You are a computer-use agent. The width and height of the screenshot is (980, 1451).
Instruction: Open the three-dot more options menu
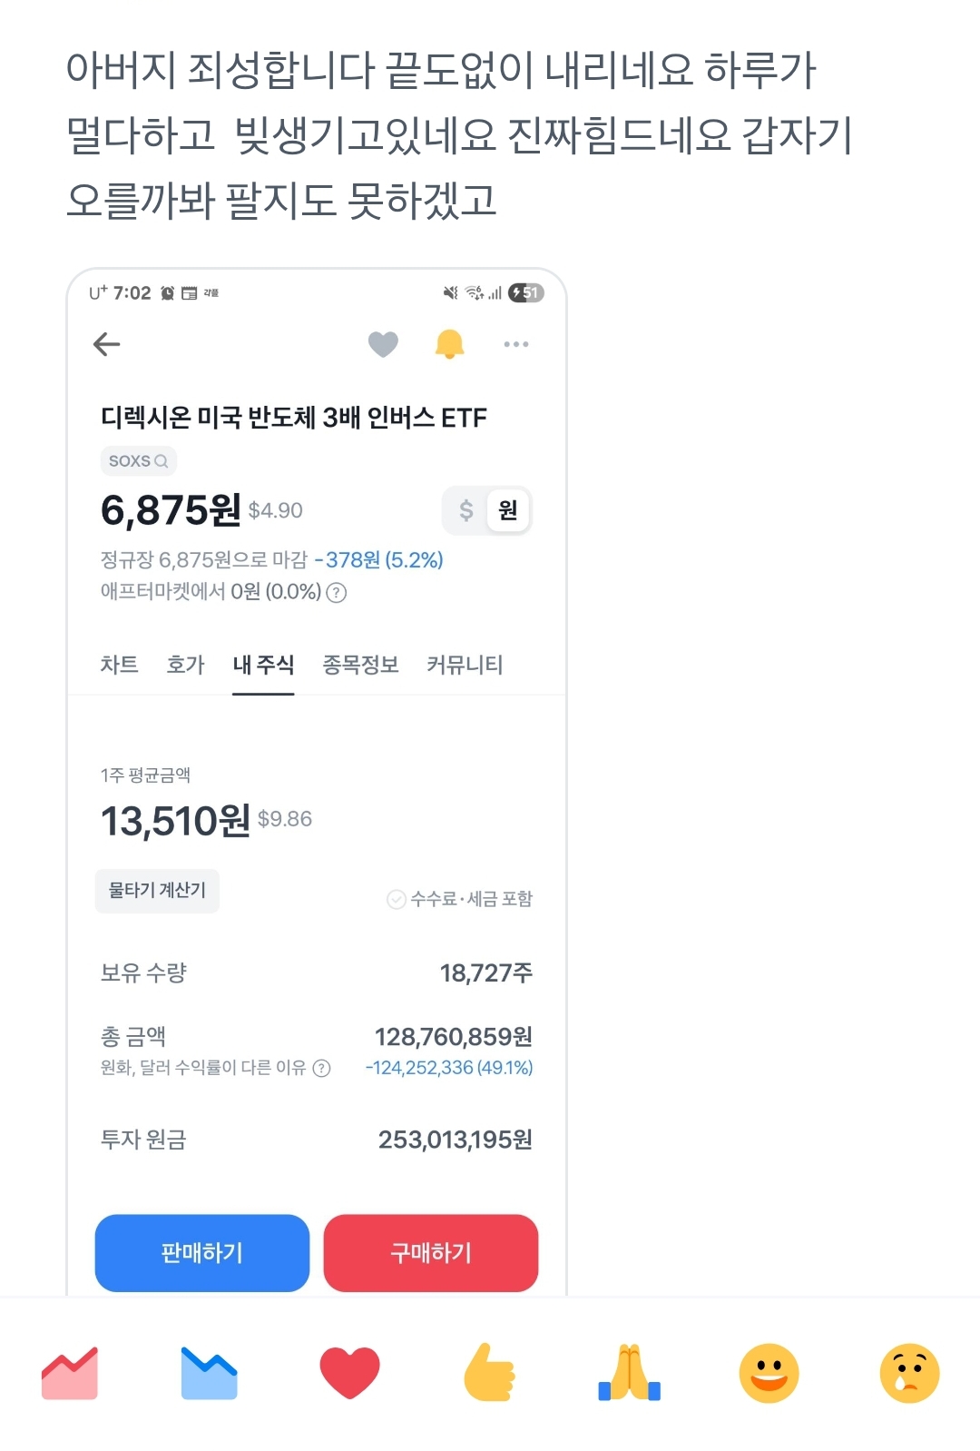pos(515,344)
